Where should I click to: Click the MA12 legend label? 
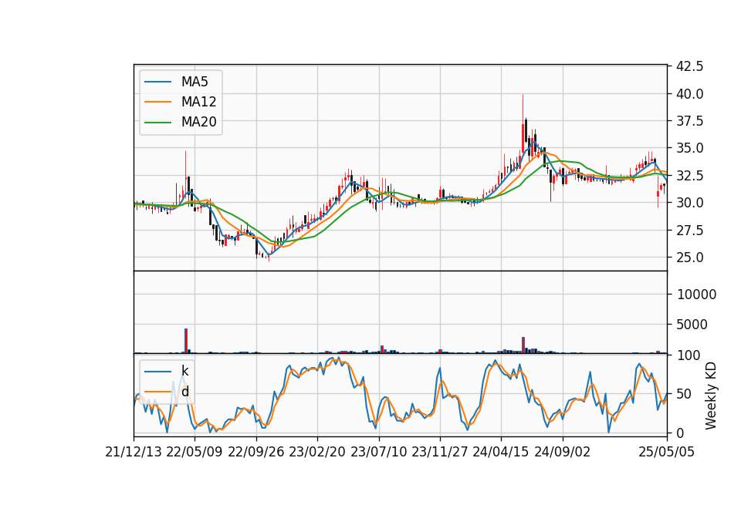pyautogui.click(x=198, y=102)
